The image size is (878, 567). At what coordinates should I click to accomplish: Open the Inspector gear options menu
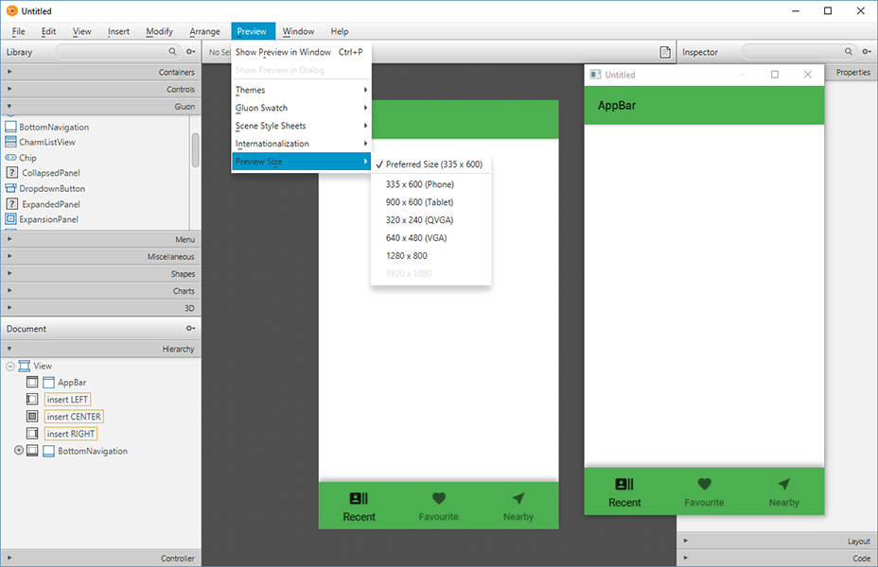point(867,51)
